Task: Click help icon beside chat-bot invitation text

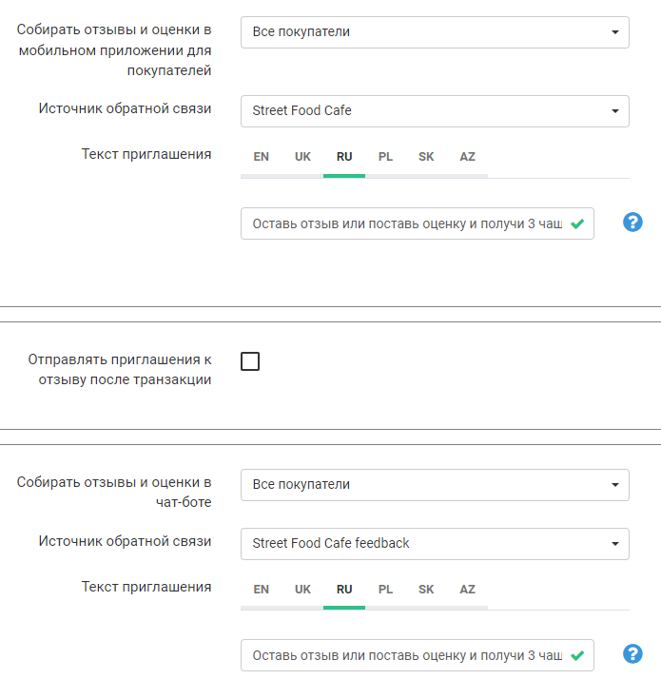Action: [x=632, y=654]
